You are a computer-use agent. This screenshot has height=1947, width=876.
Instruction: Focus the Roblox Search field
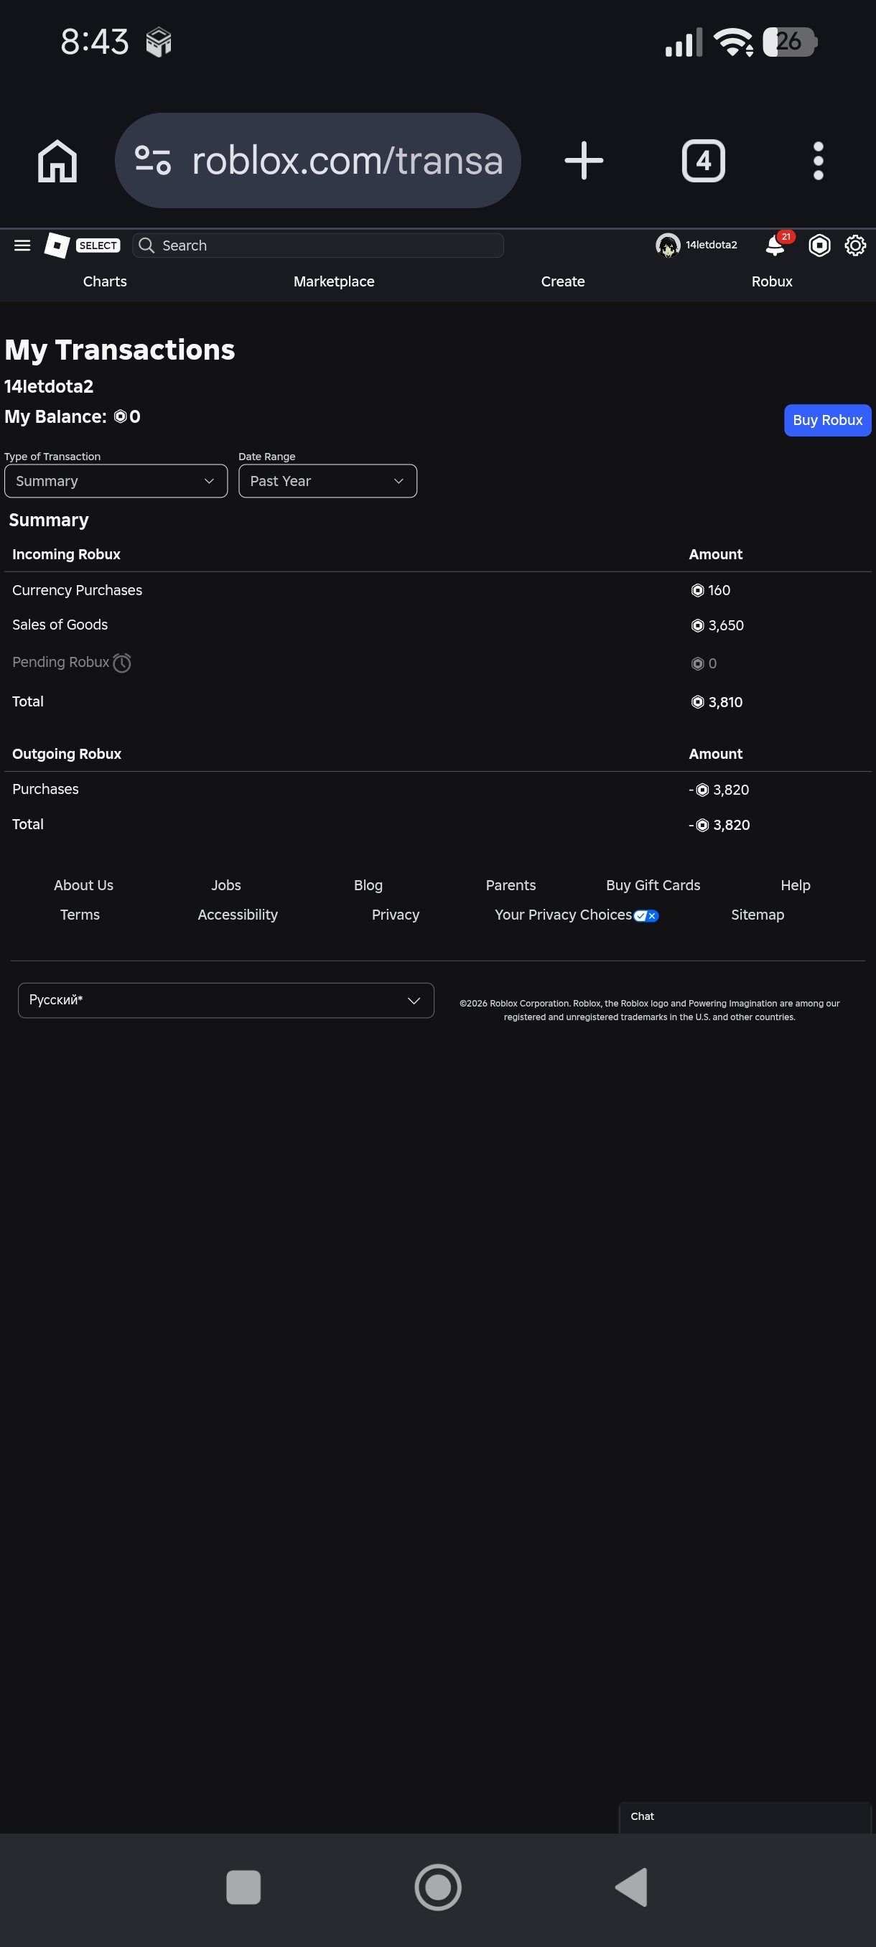click(318, 245)
